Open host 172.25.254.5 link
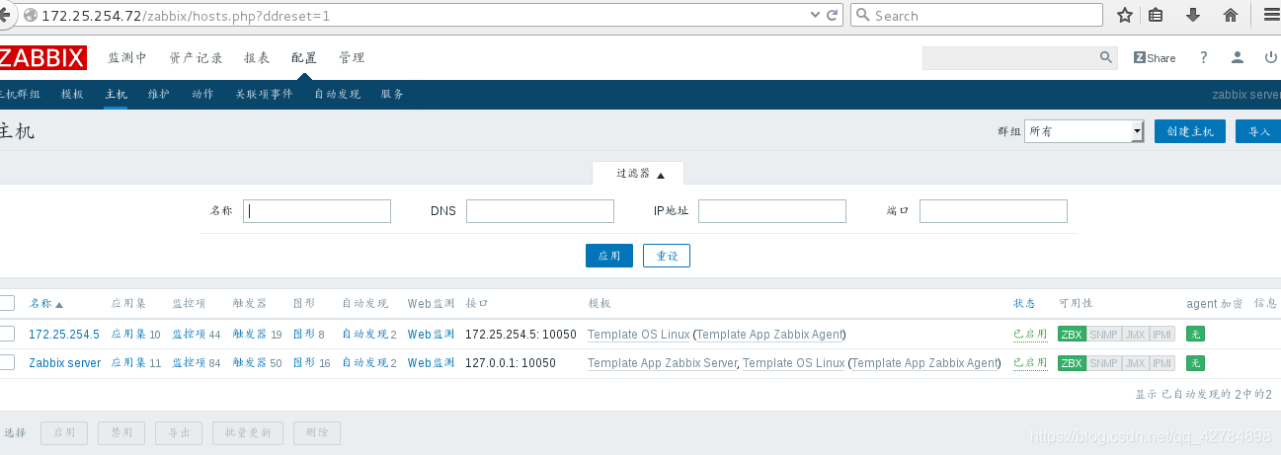Viewport: 1281px width, 455px height. pos(64,335)
